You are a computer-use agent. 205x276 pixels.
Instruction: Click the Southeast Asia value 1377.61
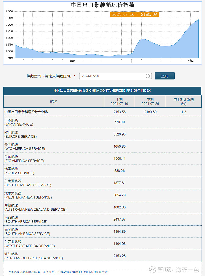click(x=119, y=183)
